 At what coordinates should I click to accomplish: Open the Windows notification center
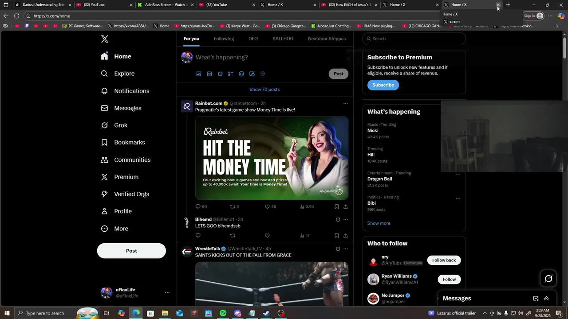[x=559, y=313]
